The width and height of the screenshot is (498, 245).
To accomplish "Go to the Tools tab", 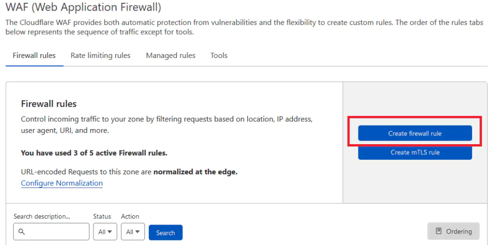I will point(219,56).
